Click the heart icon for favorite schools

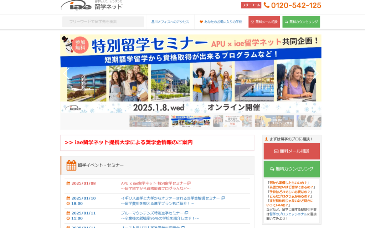click(201, 22)
